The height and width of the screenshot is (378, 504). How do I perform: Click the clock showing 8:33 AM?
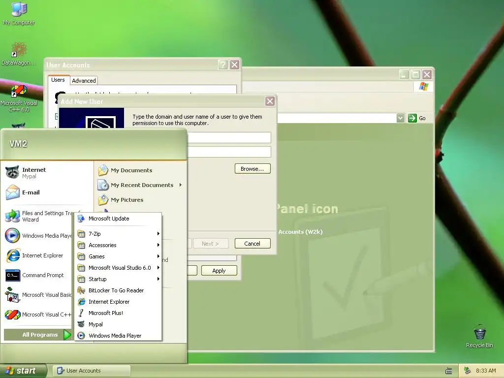(x=486, y=371)
